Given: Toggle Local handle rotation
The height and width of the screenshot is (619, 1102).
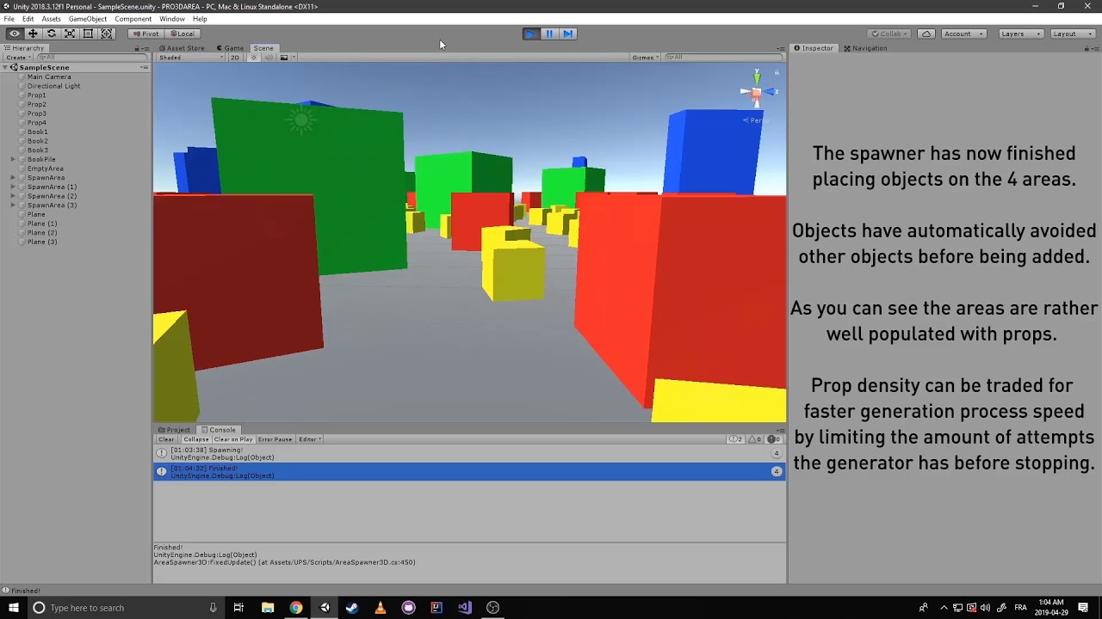Looking at the screenshot, I should [182, 34].
